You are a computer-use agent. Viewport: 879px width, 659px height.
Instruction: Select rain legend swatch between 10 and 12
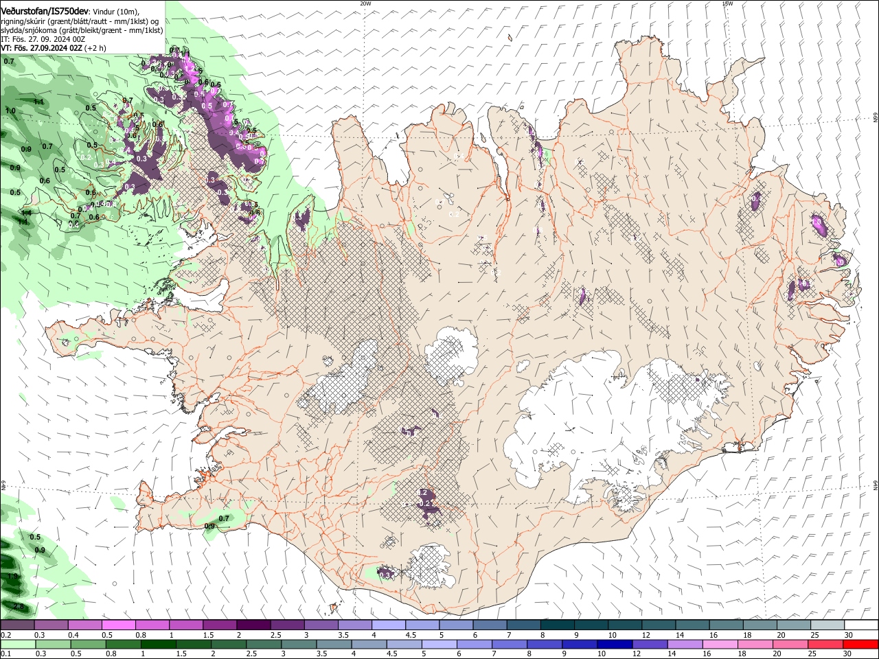tap(615, 644)
